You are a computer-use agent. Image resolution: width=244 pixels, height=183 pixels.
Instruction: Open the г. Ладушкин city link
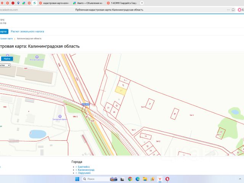pos(83,173)
